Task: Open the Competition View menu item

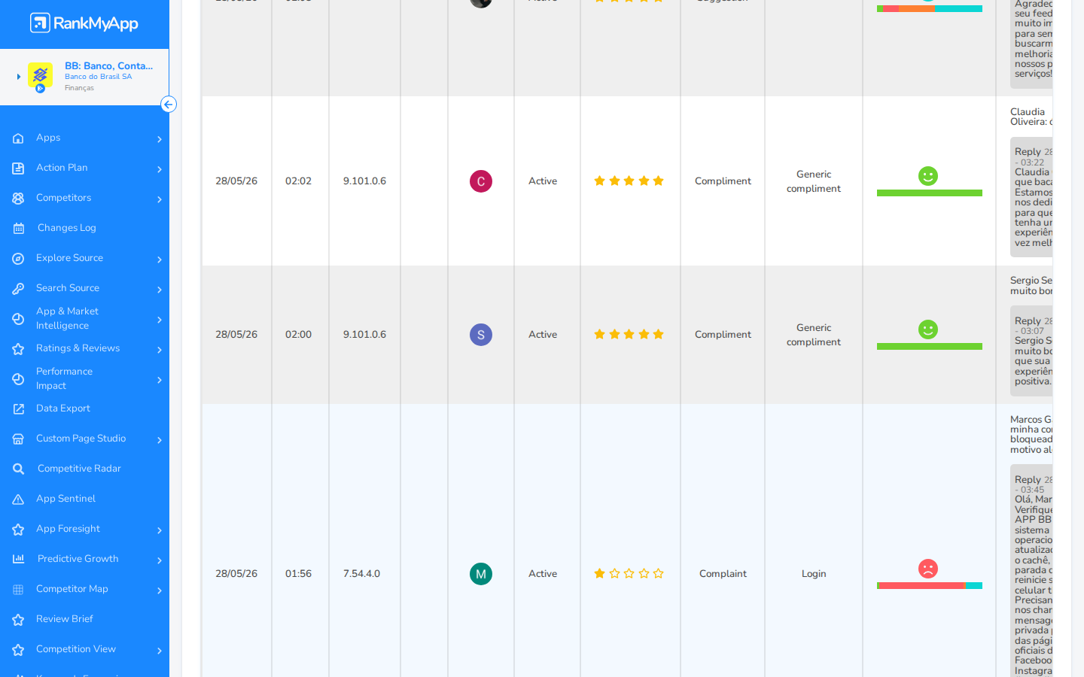Action: (76, 649)
